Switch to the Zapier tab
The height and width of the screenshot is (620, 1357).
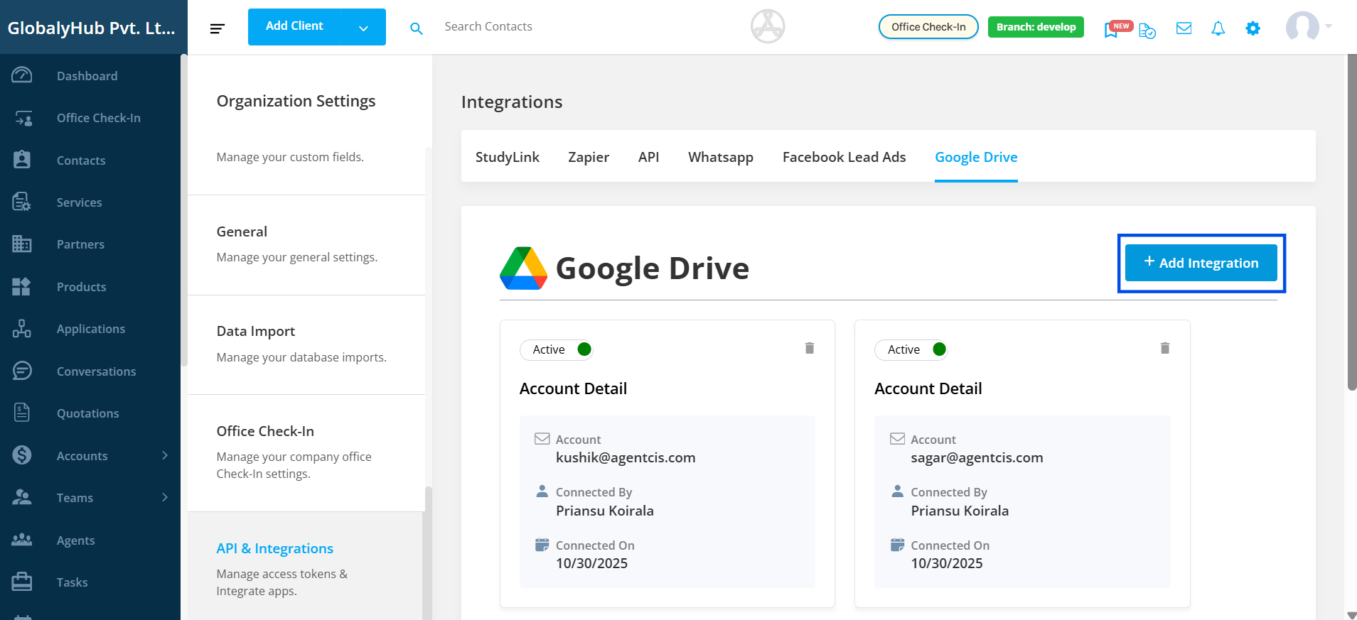click(588, 157)
